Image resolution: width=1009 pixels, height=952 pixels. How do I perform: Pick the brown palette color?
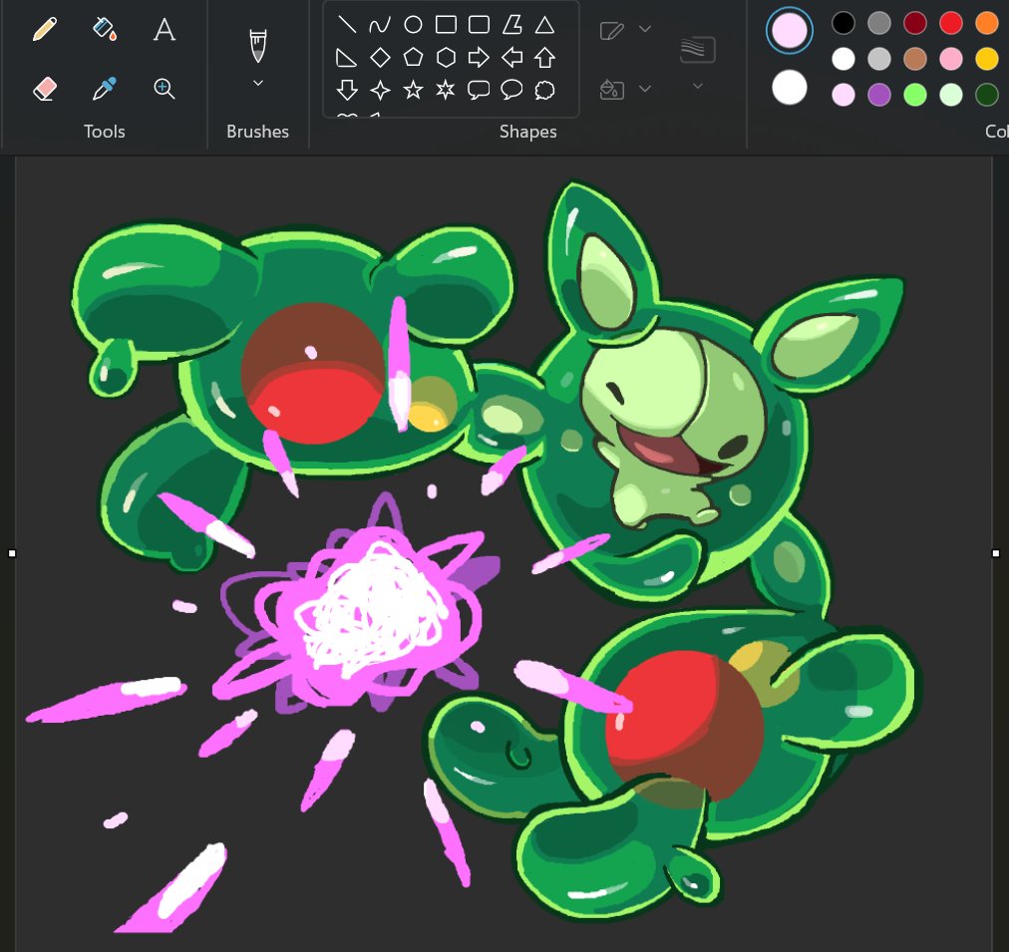915,59
